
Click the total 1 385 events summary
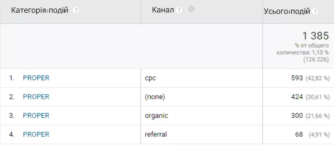[x=316, y=36]
